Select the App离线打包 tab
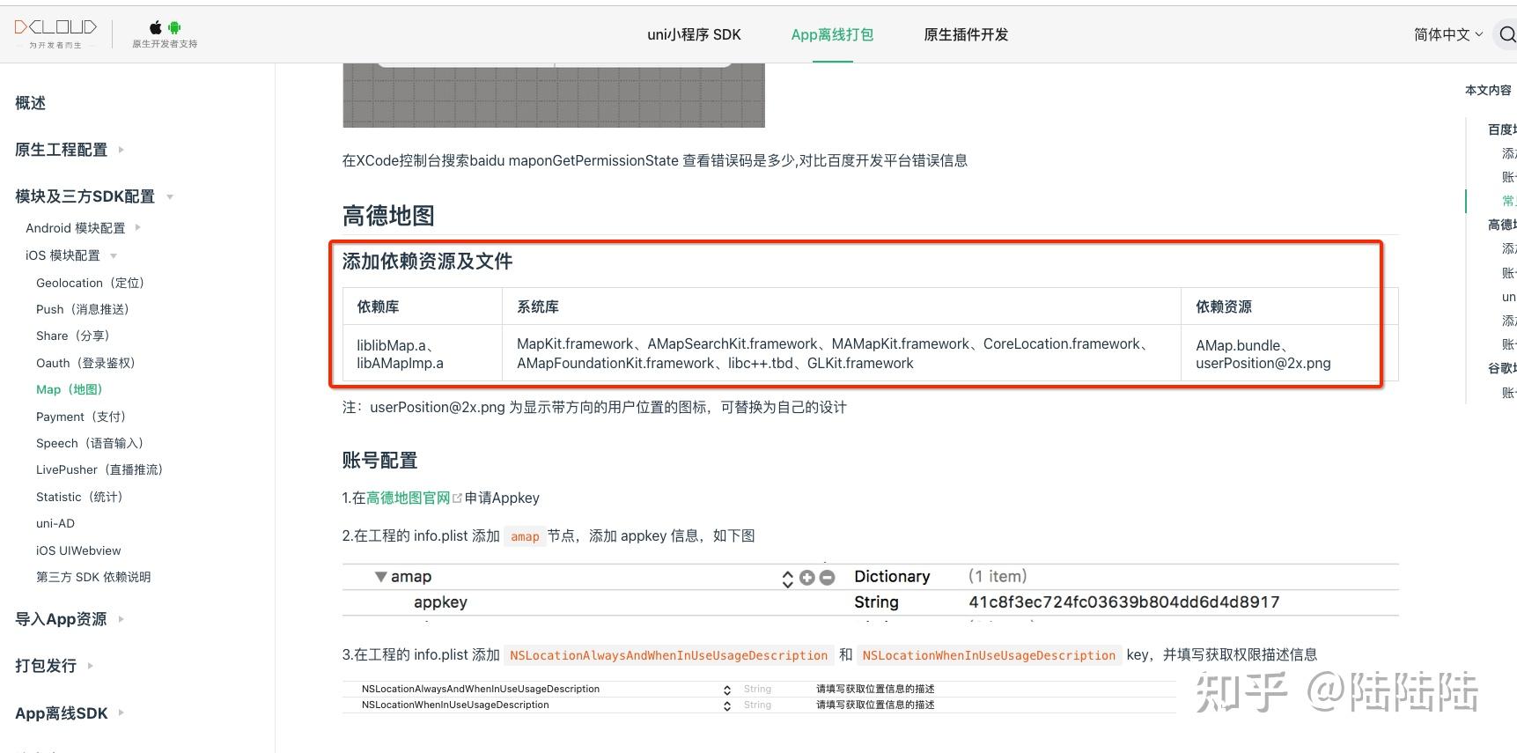Screen dimensions: 1517x753 pos(832,34)
